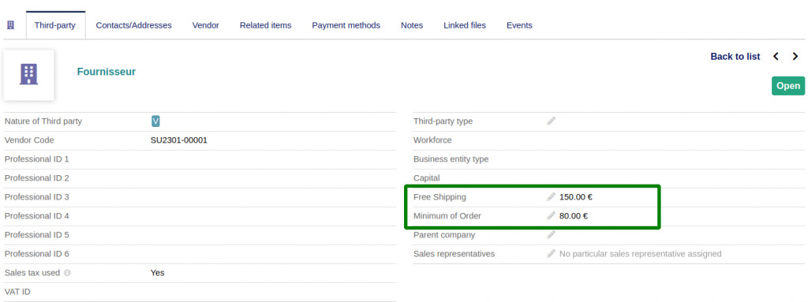Go to previous record arrow

(776, 56)
